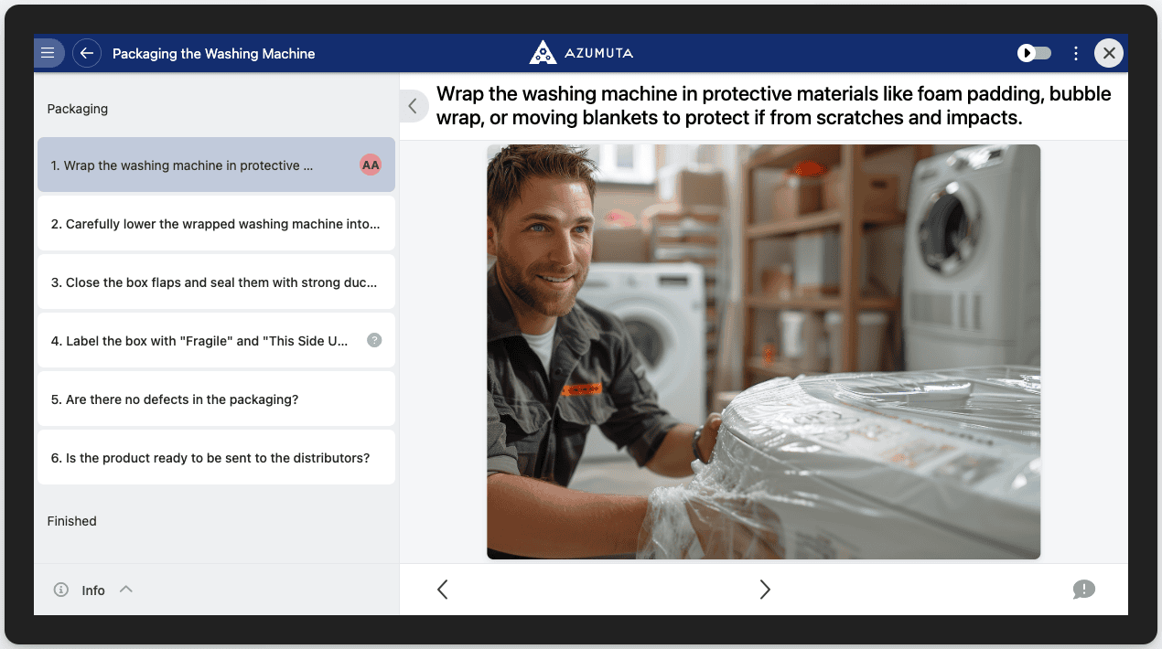Viewport: 1162px width, 649px height.
Task: Collapse the steps sidebar with chevron
Action: (413, 106)
